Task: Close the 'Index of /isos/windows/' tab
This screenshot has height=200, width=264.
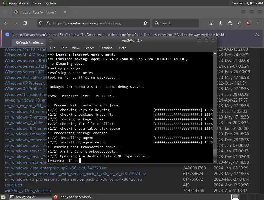Action: (65, 12)
